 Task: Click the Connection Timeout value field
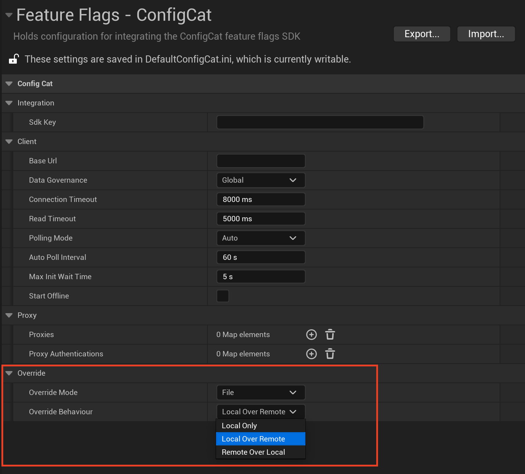(x=260, y=199)
